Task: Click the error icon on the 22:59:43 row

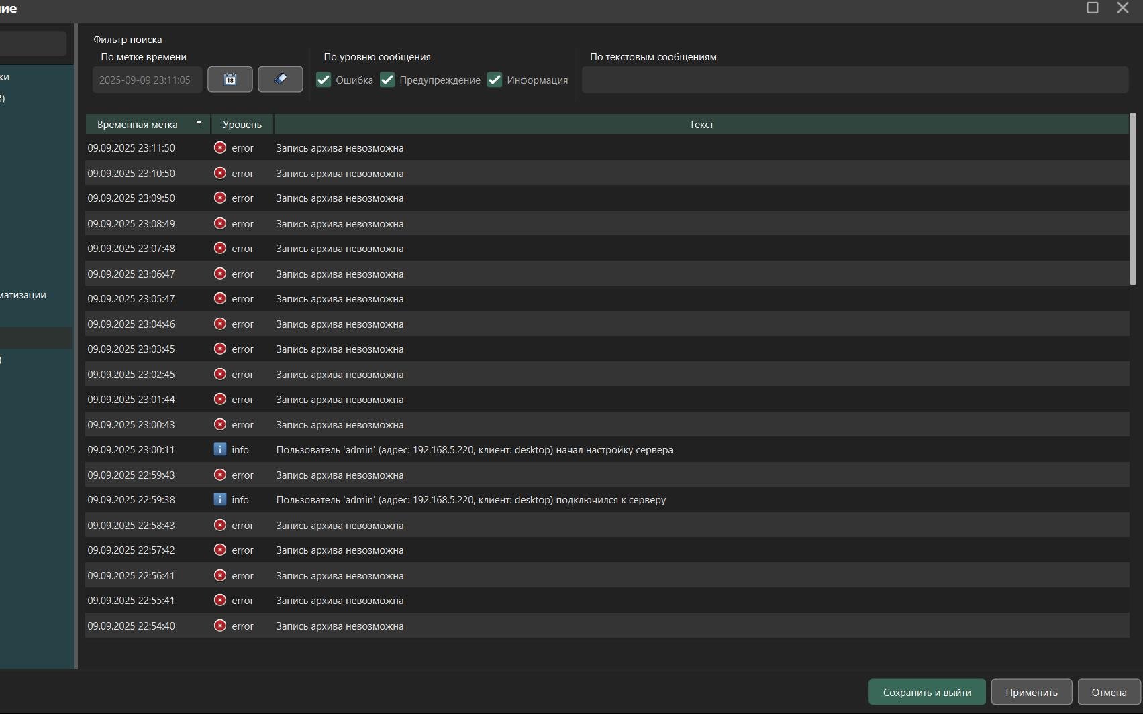Action: (220, 475)
